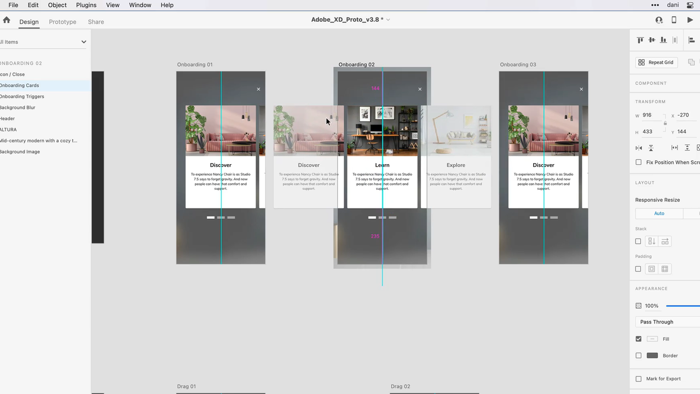Open the device preview phone icon
The width and height of the screenshot is (700, 394).
click(674, 20)
